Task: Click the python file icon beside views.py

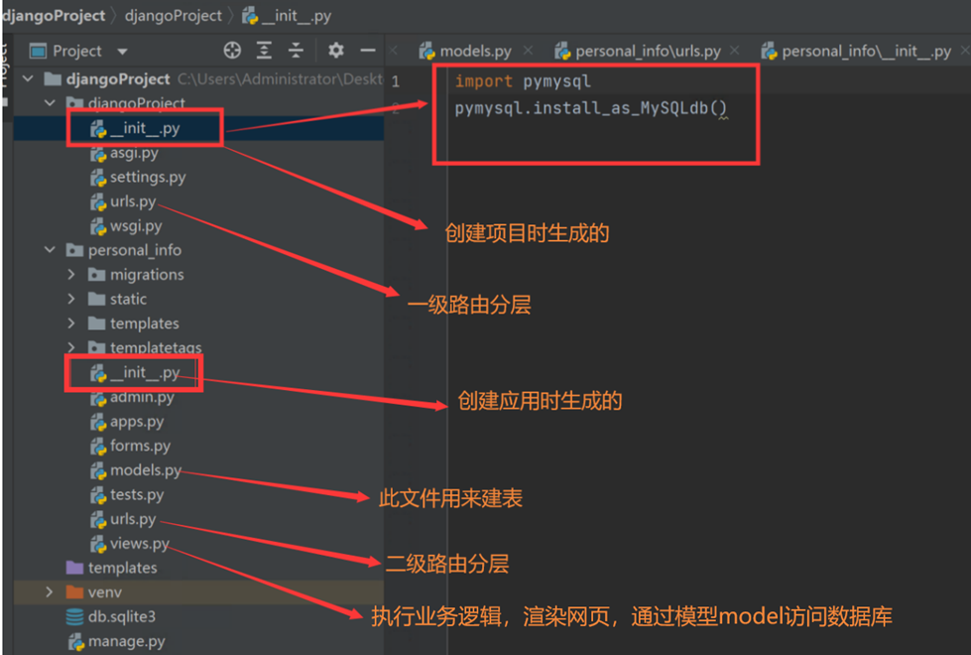Action: pos(98,544)
